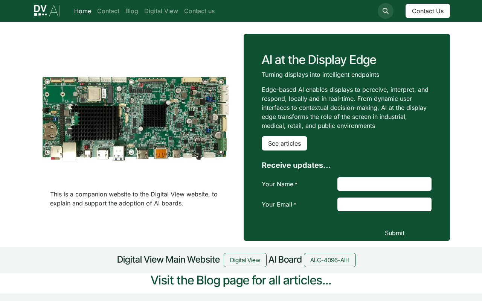Click the 'Digital View Main Website' text

pyautogui.click(x=168, y=260)
